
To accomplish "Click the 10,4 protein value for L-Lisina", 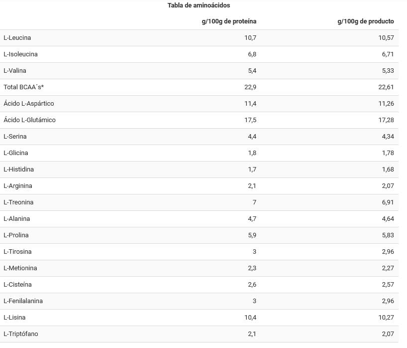I will (251, 318).
